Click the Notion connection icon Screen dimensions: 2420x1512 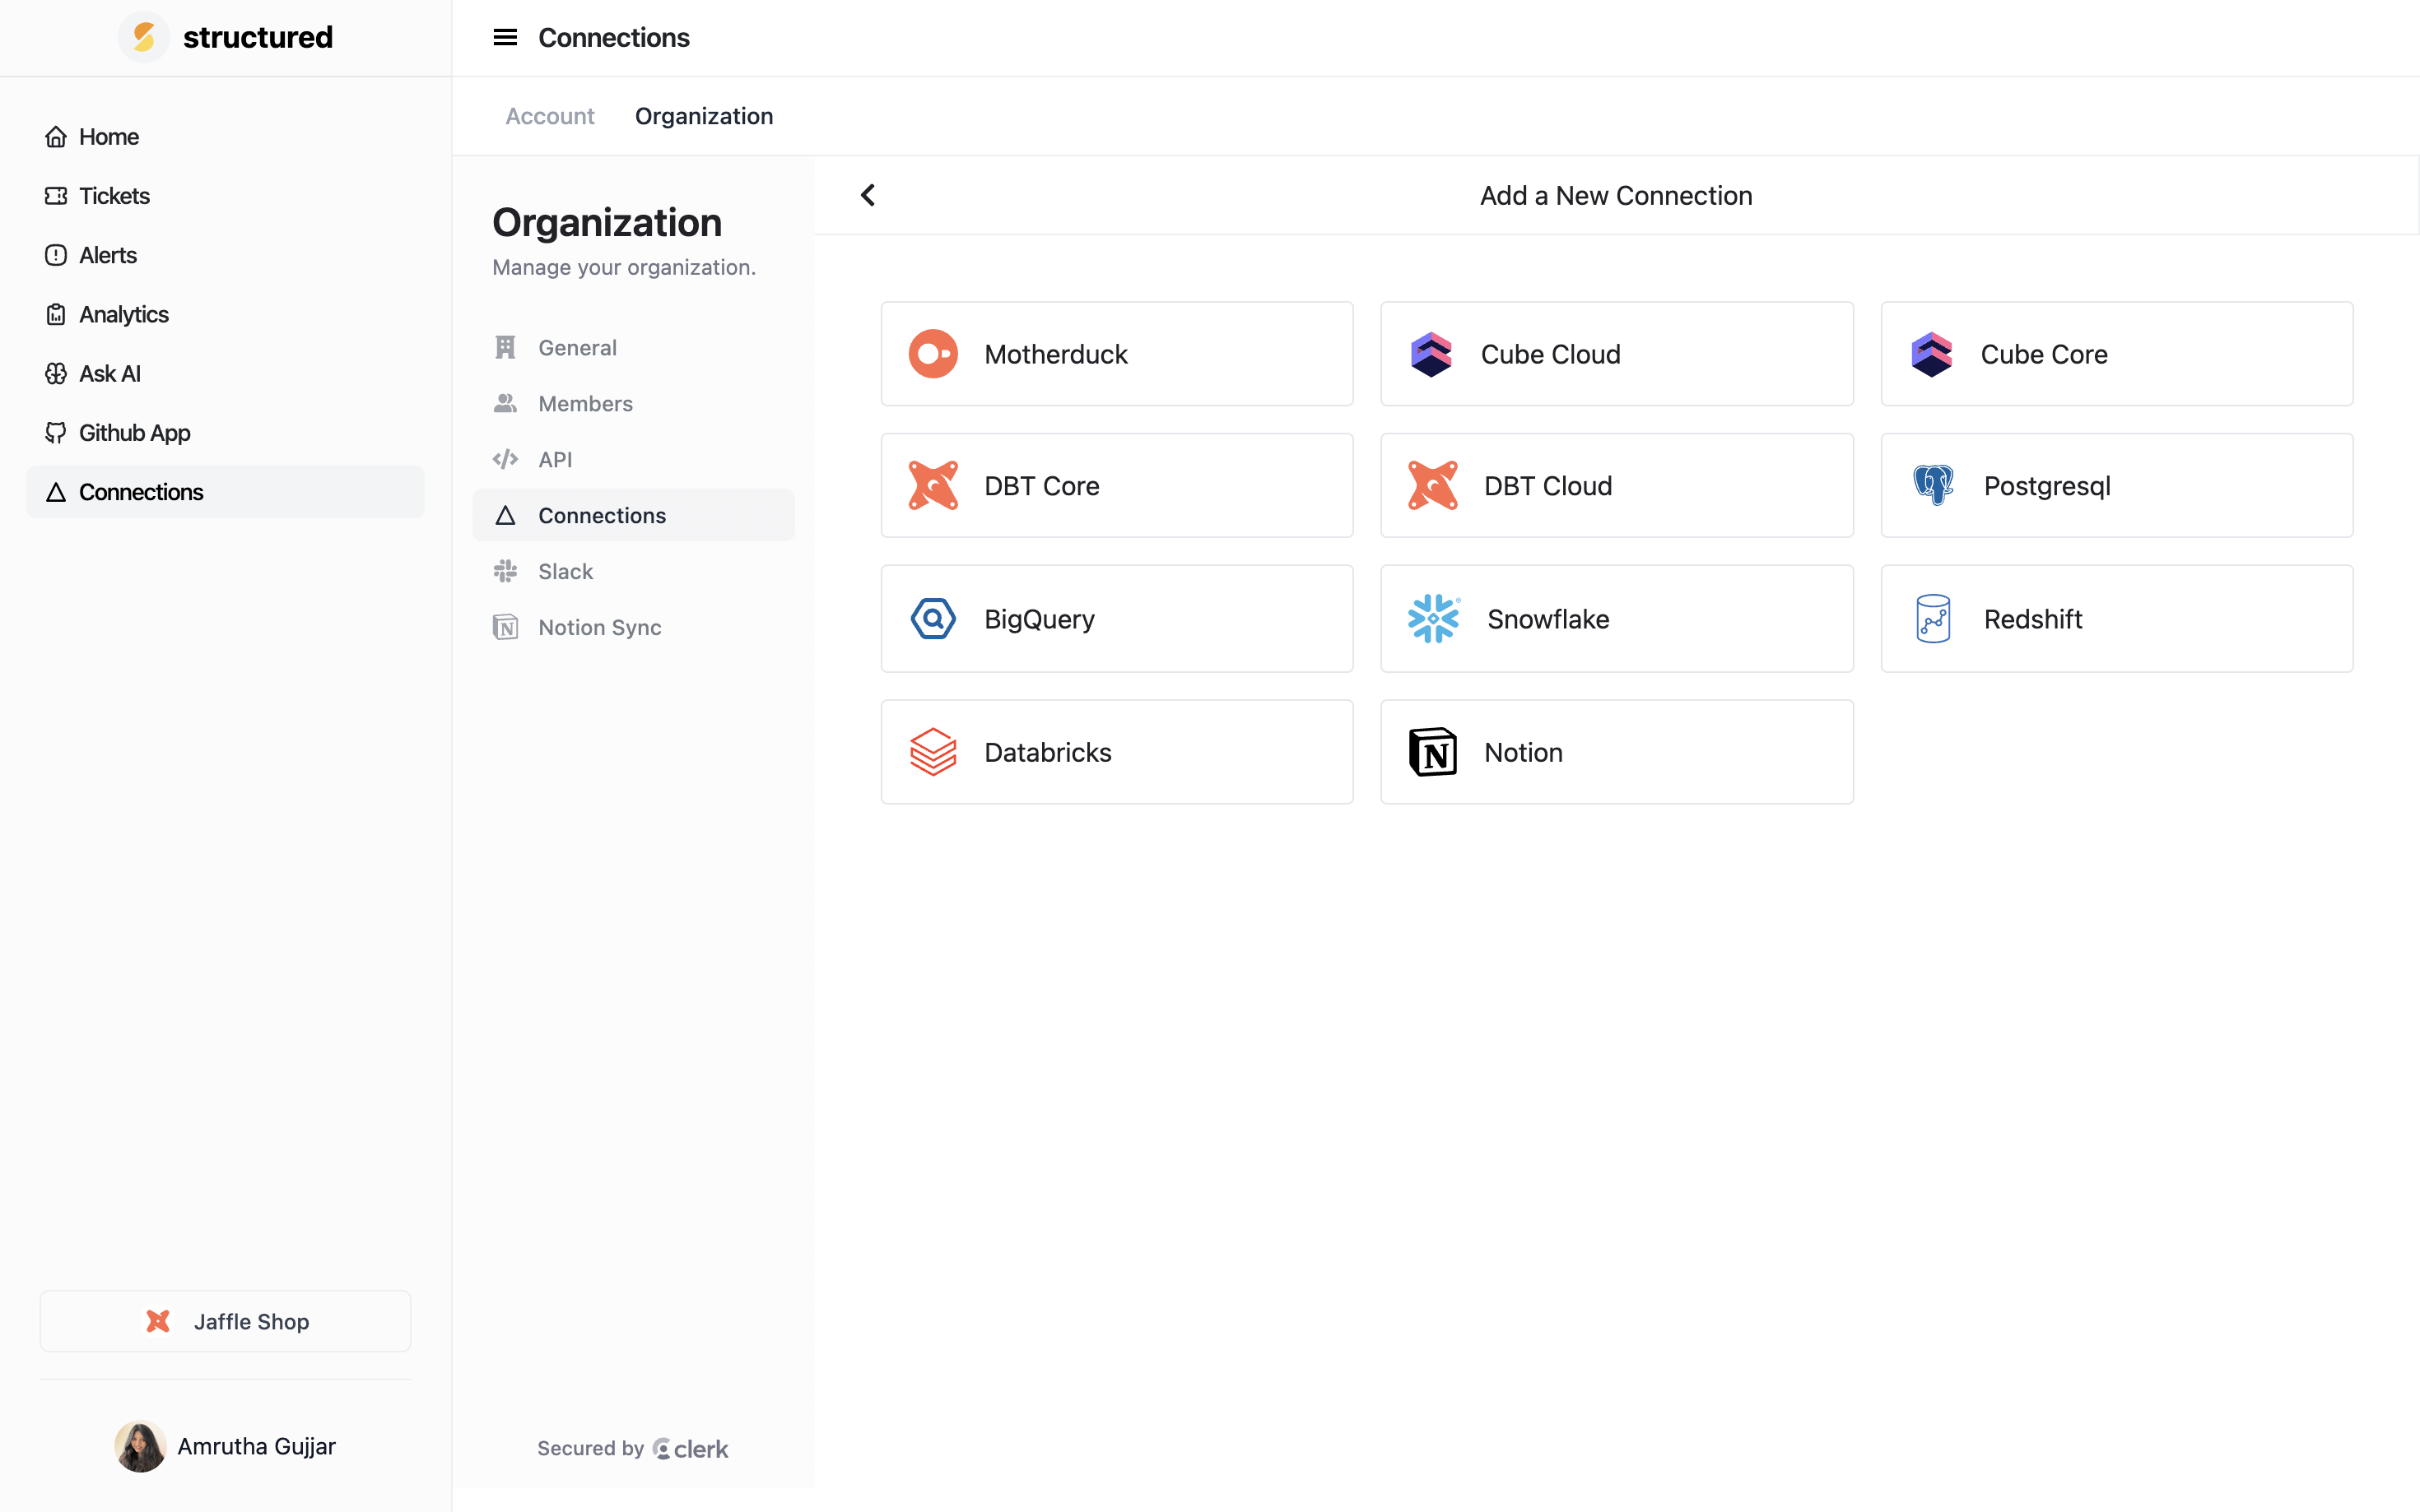1432,751
